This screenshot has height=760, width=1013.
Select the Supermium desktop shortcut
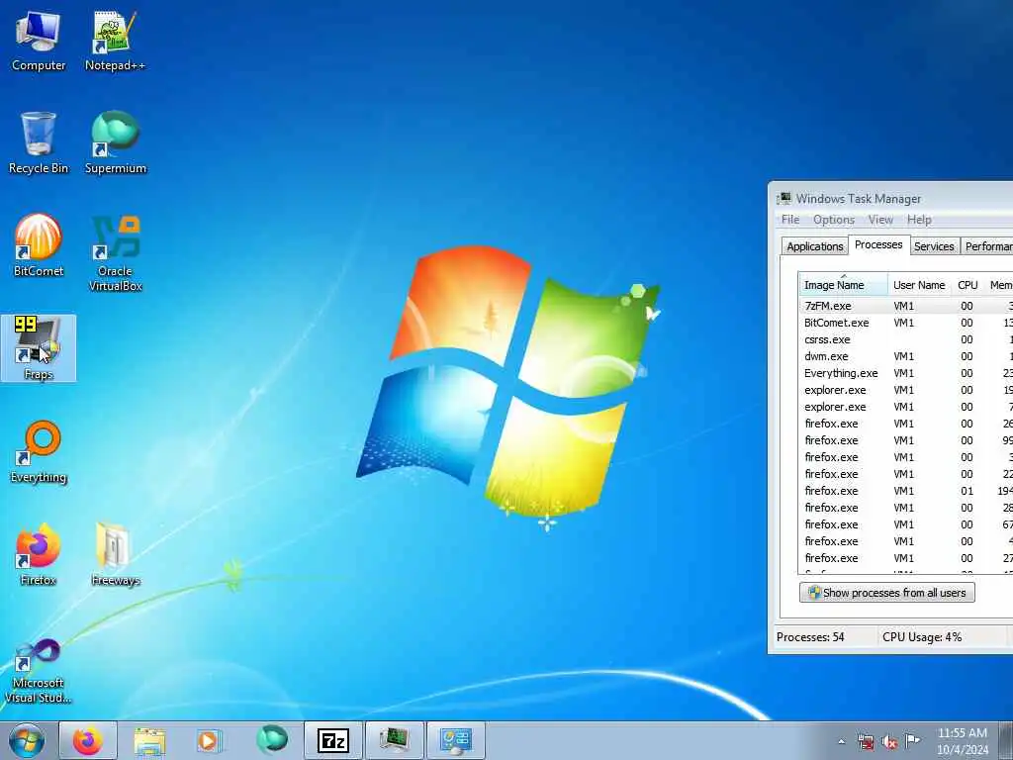tap(115, 143)
